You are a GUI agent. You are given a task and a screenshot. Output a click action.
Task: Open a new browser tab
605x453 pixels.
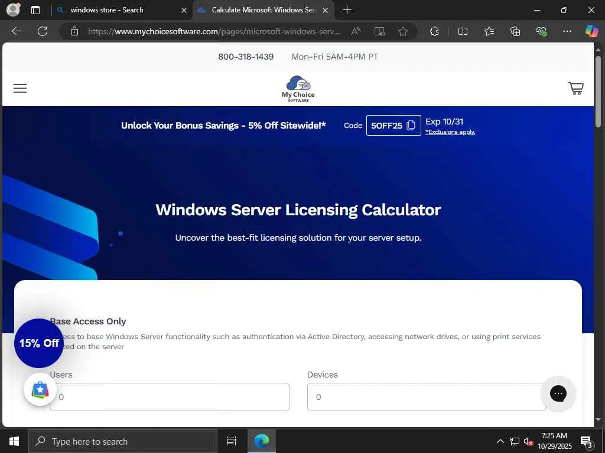pos(347,10)
